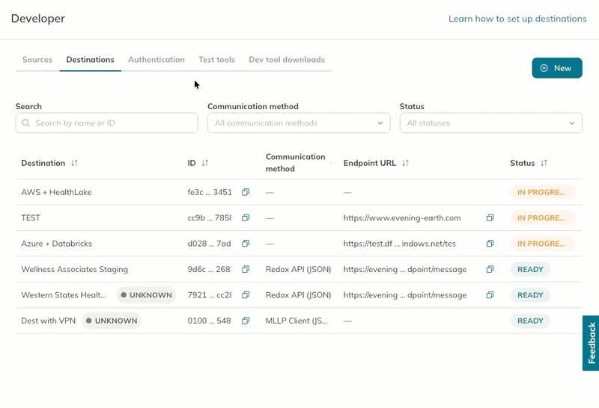Open Learn how to set up destinations link
The image size is (599, 408).
click(x=517, y=19)
